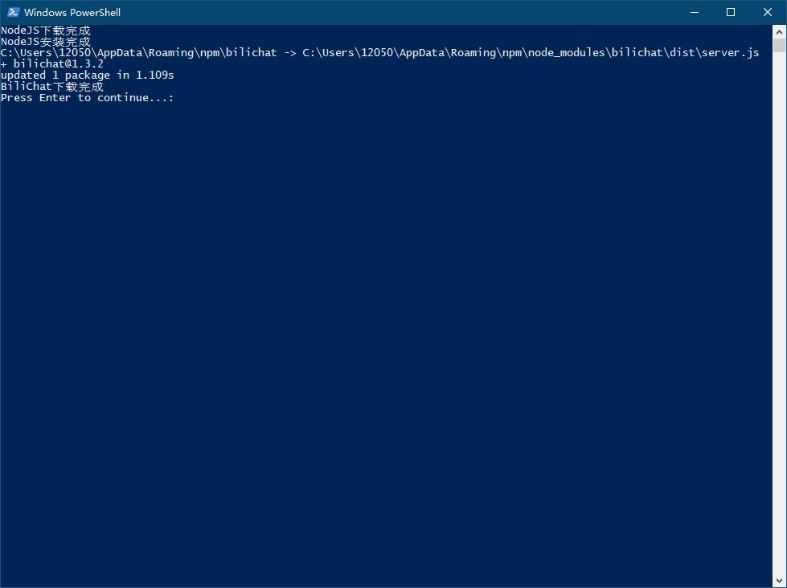Maximize the PowerShell window
Image resolution: width=787 pixels, height=588 pixels.
(x=731, y=12)
